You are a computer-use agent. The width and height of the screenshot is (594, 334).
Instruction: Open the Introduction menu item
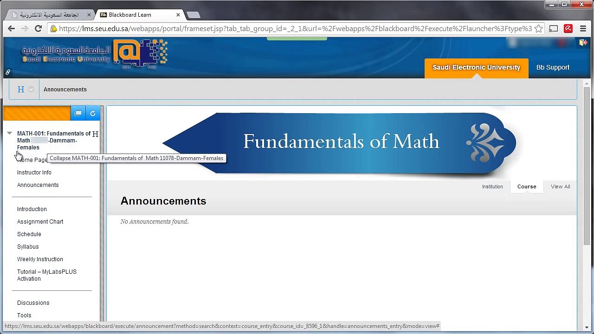coord(32,209)
